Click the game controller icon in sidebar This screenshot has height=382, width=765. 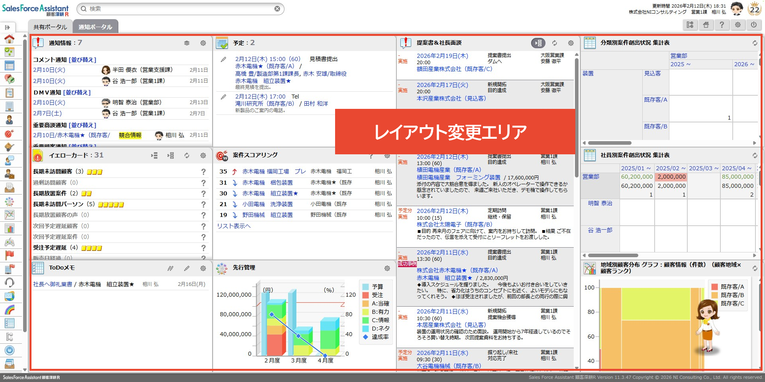point(9,242)
